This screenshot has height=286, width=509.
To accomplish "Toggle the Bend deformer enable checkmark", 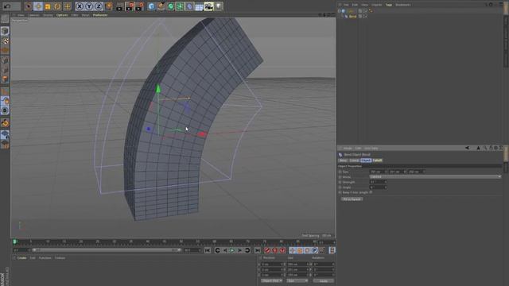I will point(366,16).
